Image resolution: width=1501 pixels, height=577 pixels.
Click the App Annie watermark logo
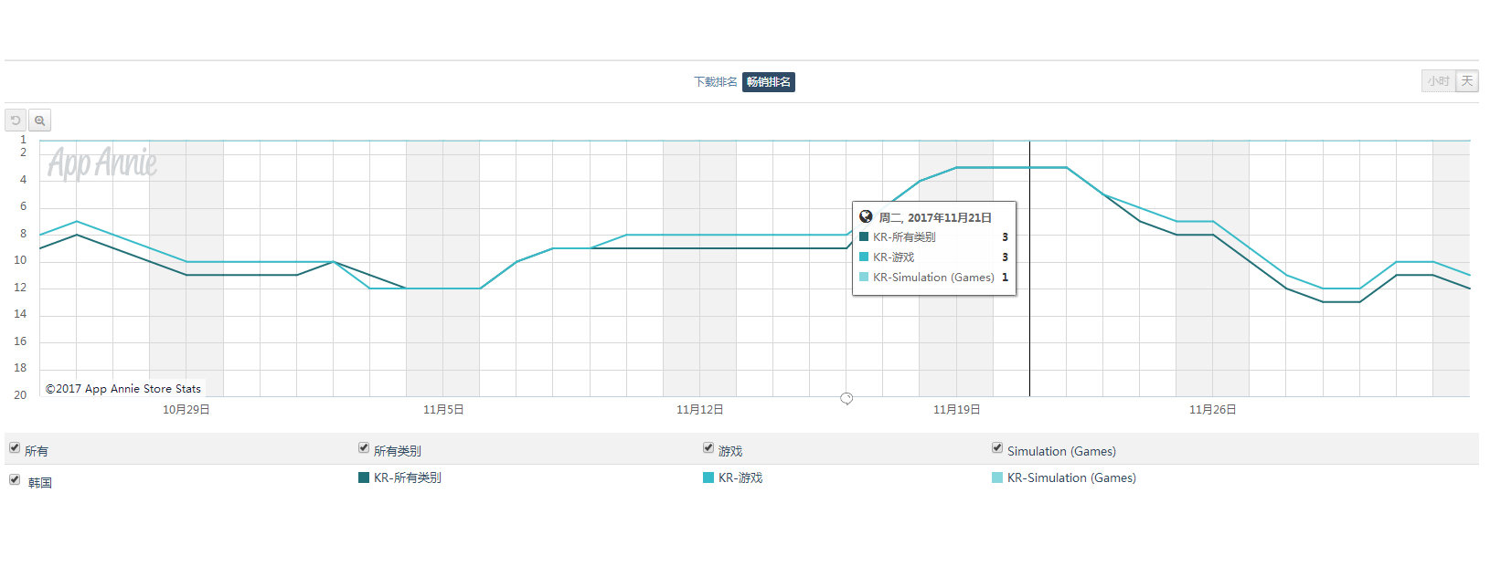click(102, 163)
